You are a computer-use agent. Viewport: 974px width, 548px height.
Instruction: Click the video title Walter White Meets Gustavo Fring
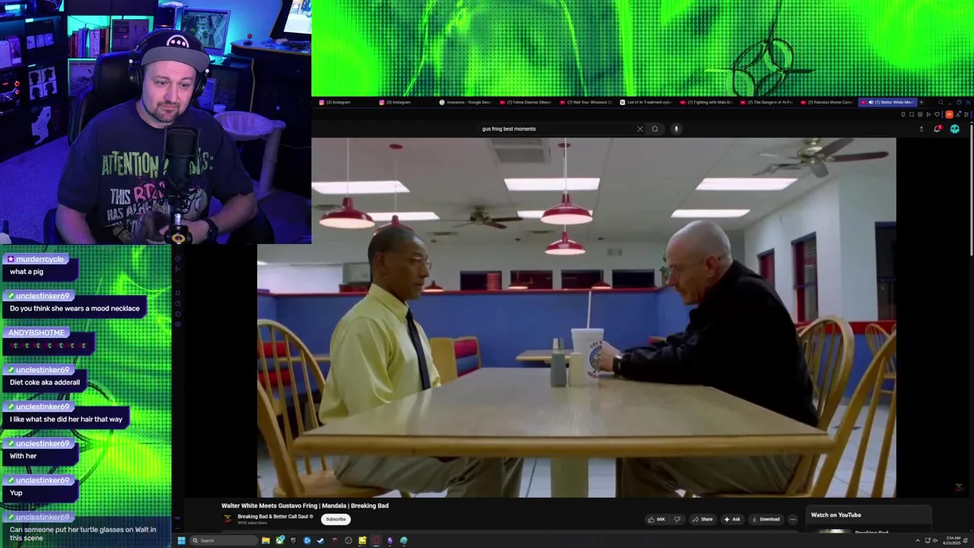305,505
